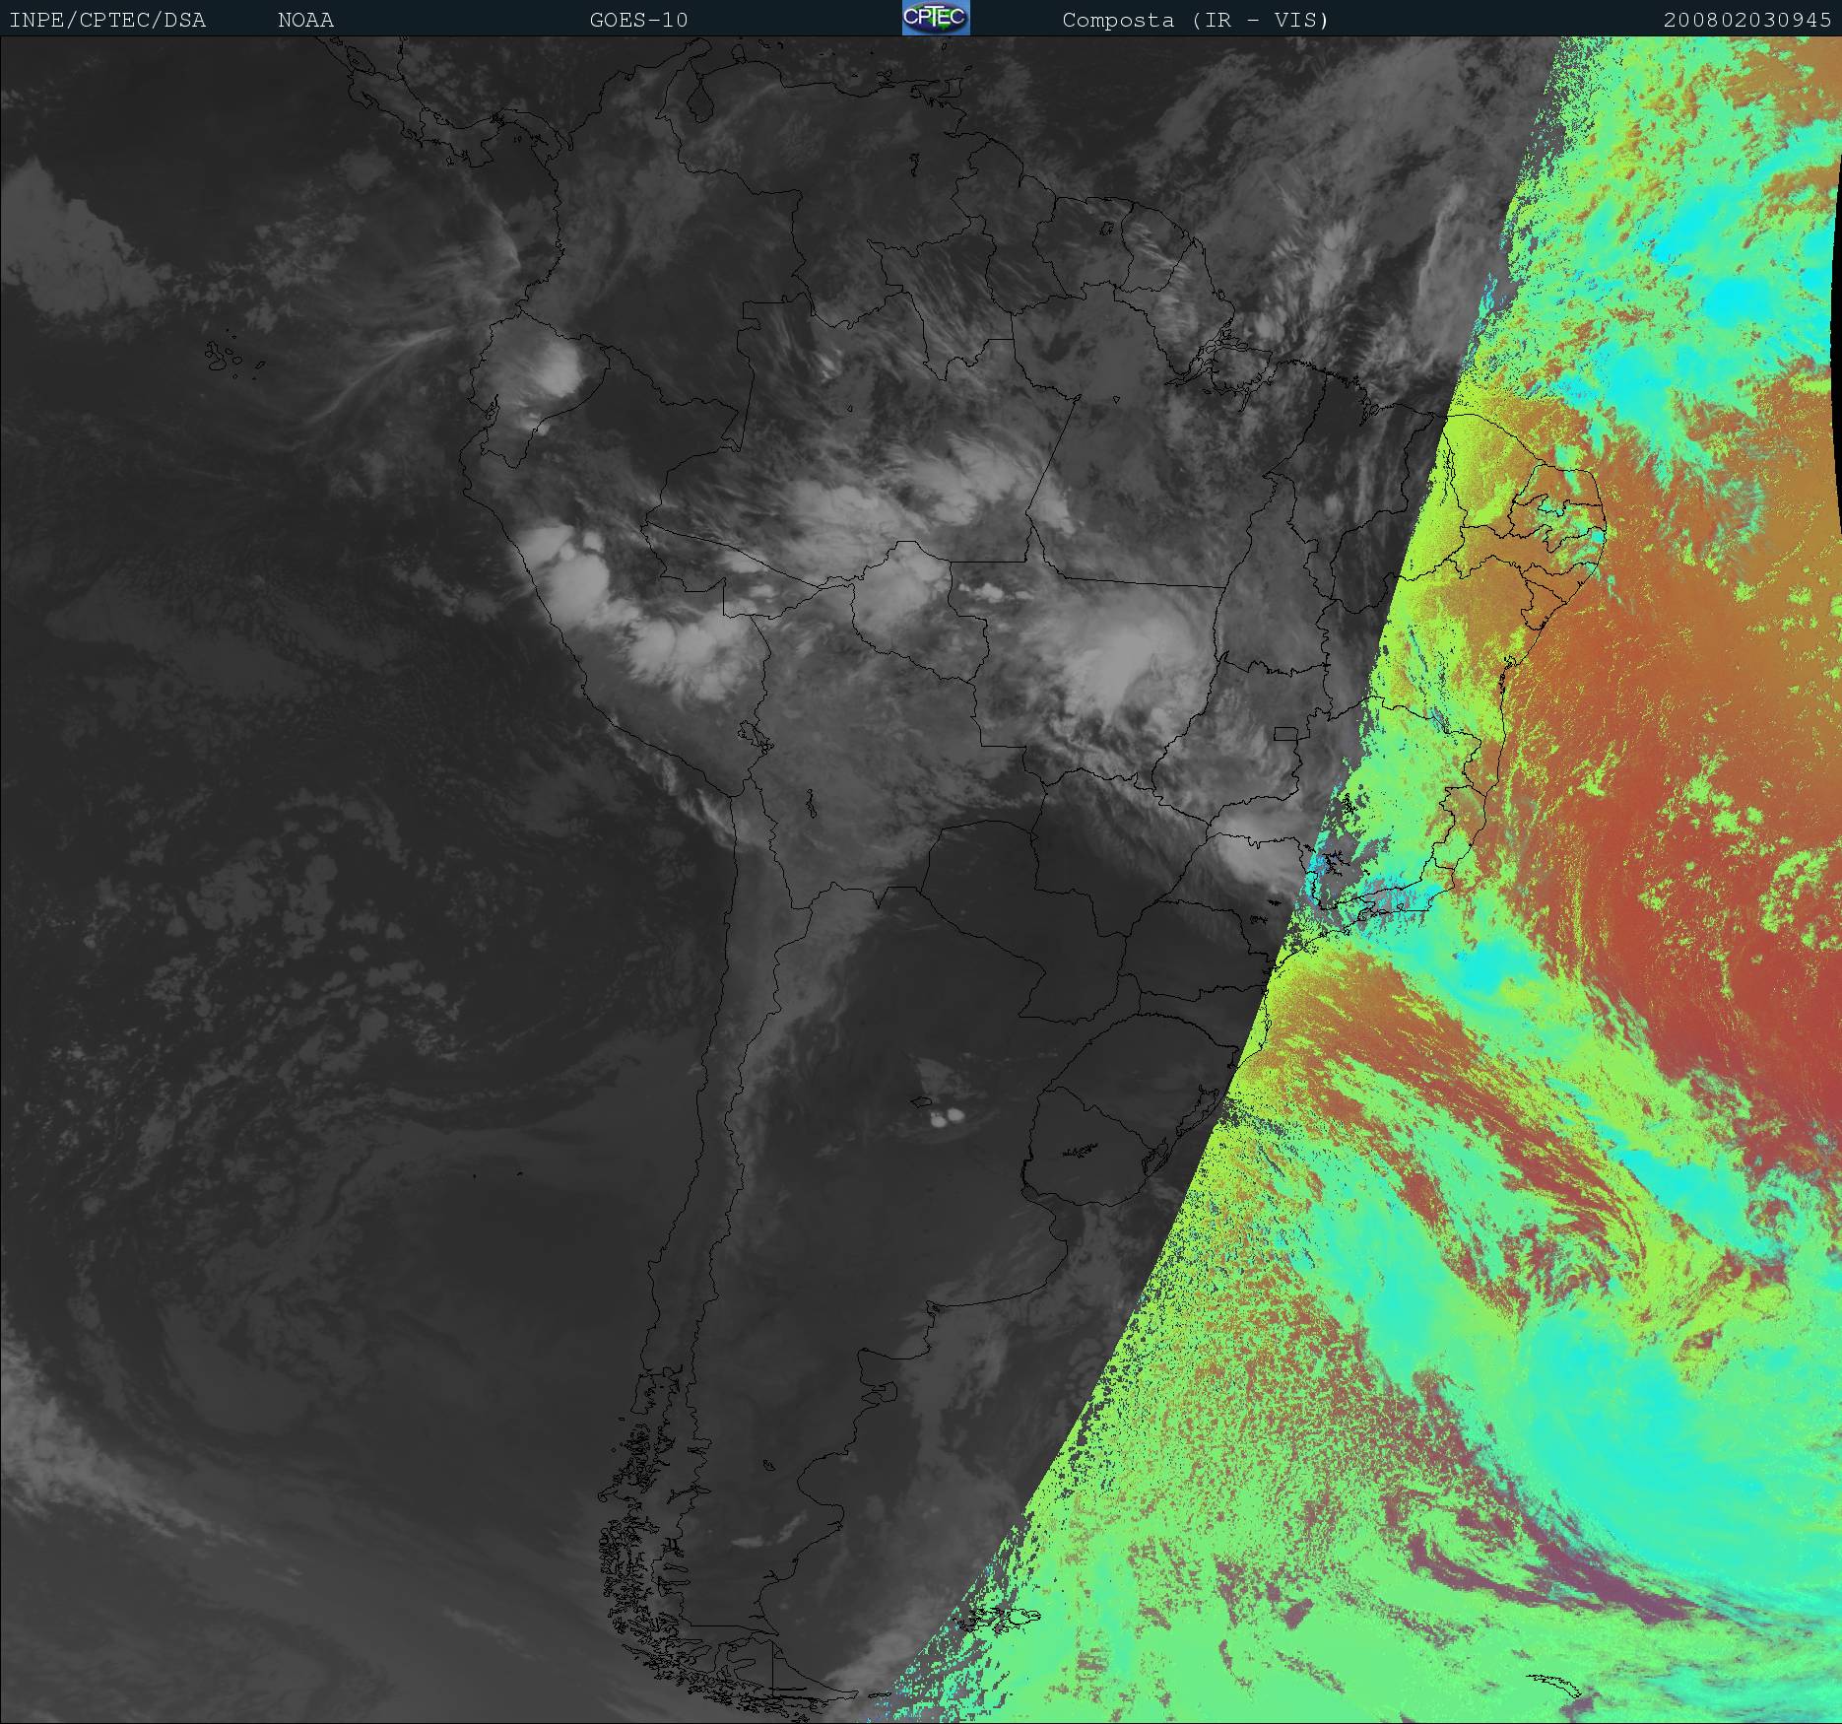Viewport: 1842px width, 1724px height.
Task: Click the NOAA label in the header
Action: click(x=305, y=20)
